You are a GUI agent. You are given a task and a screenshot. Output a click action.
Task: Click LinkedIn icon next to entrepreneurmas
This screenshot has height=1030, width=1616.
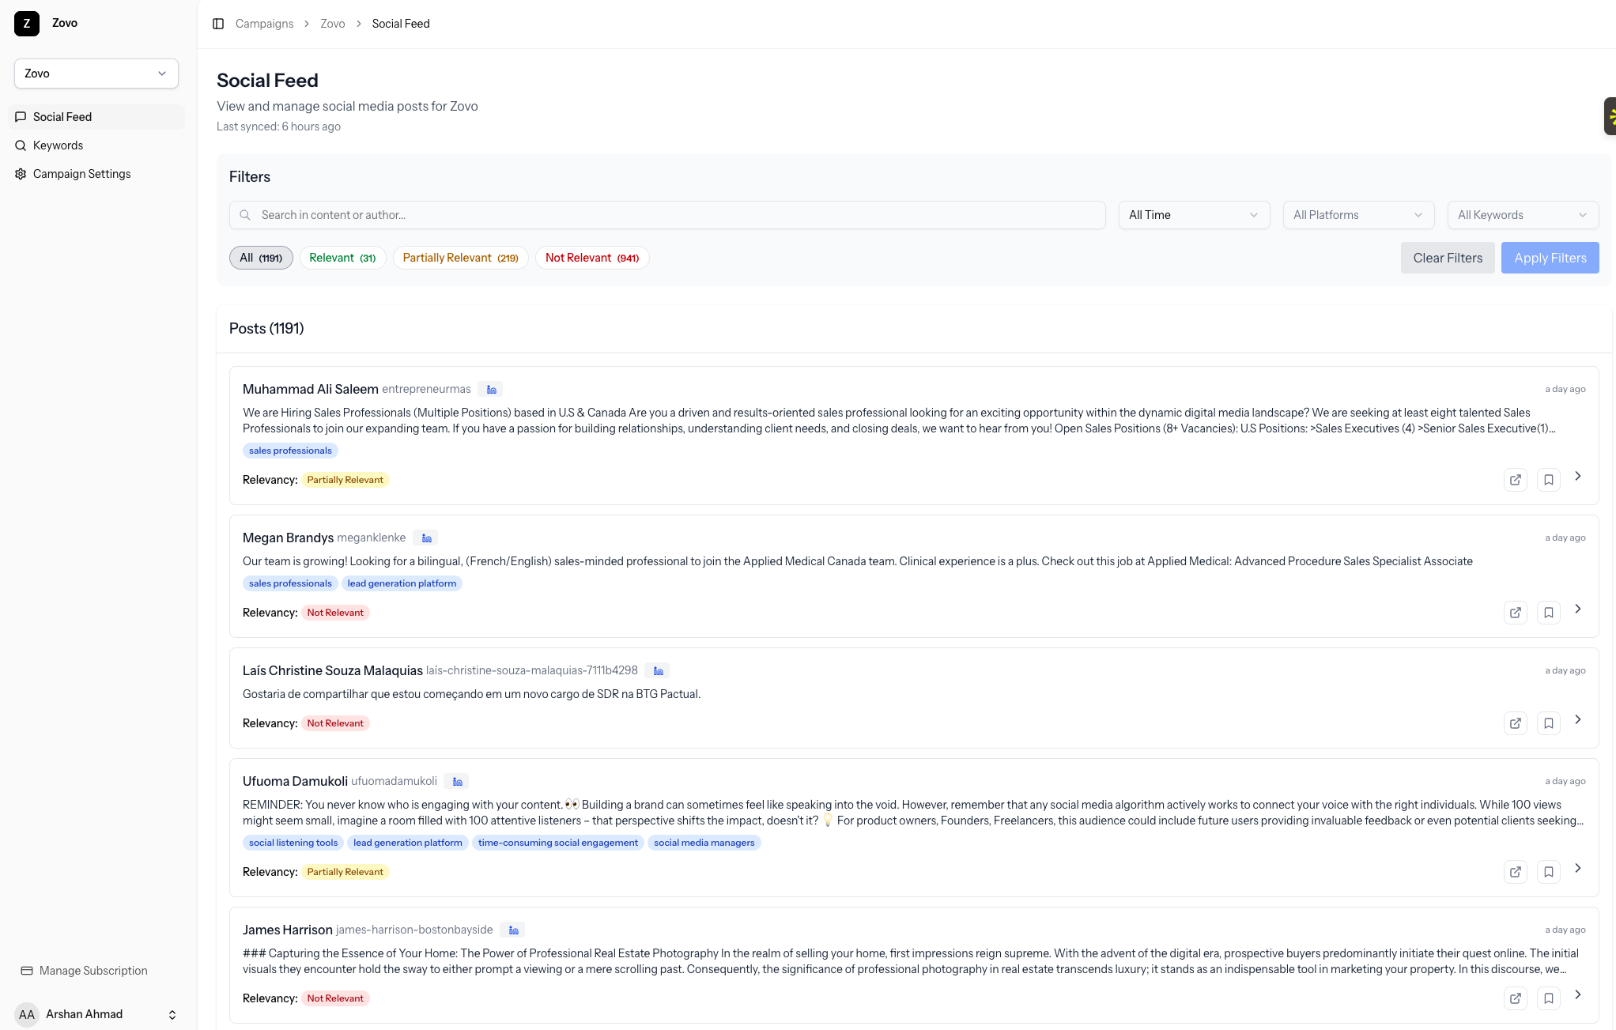(491, 390)
